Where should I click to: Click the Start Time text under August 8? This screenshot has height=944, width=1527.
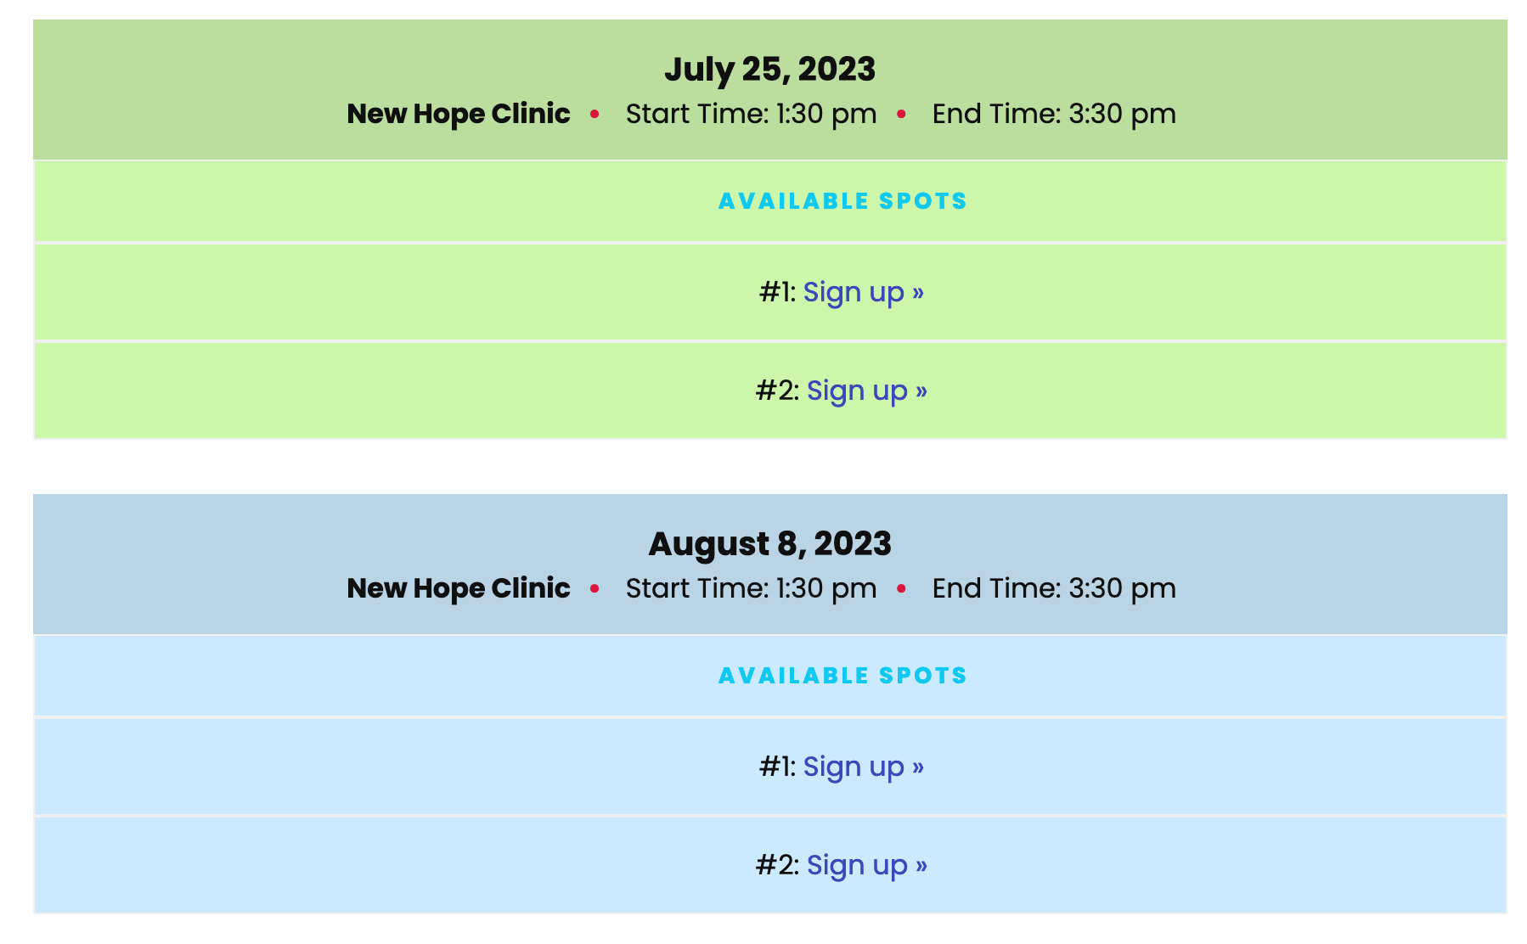[x=752, y=588]
